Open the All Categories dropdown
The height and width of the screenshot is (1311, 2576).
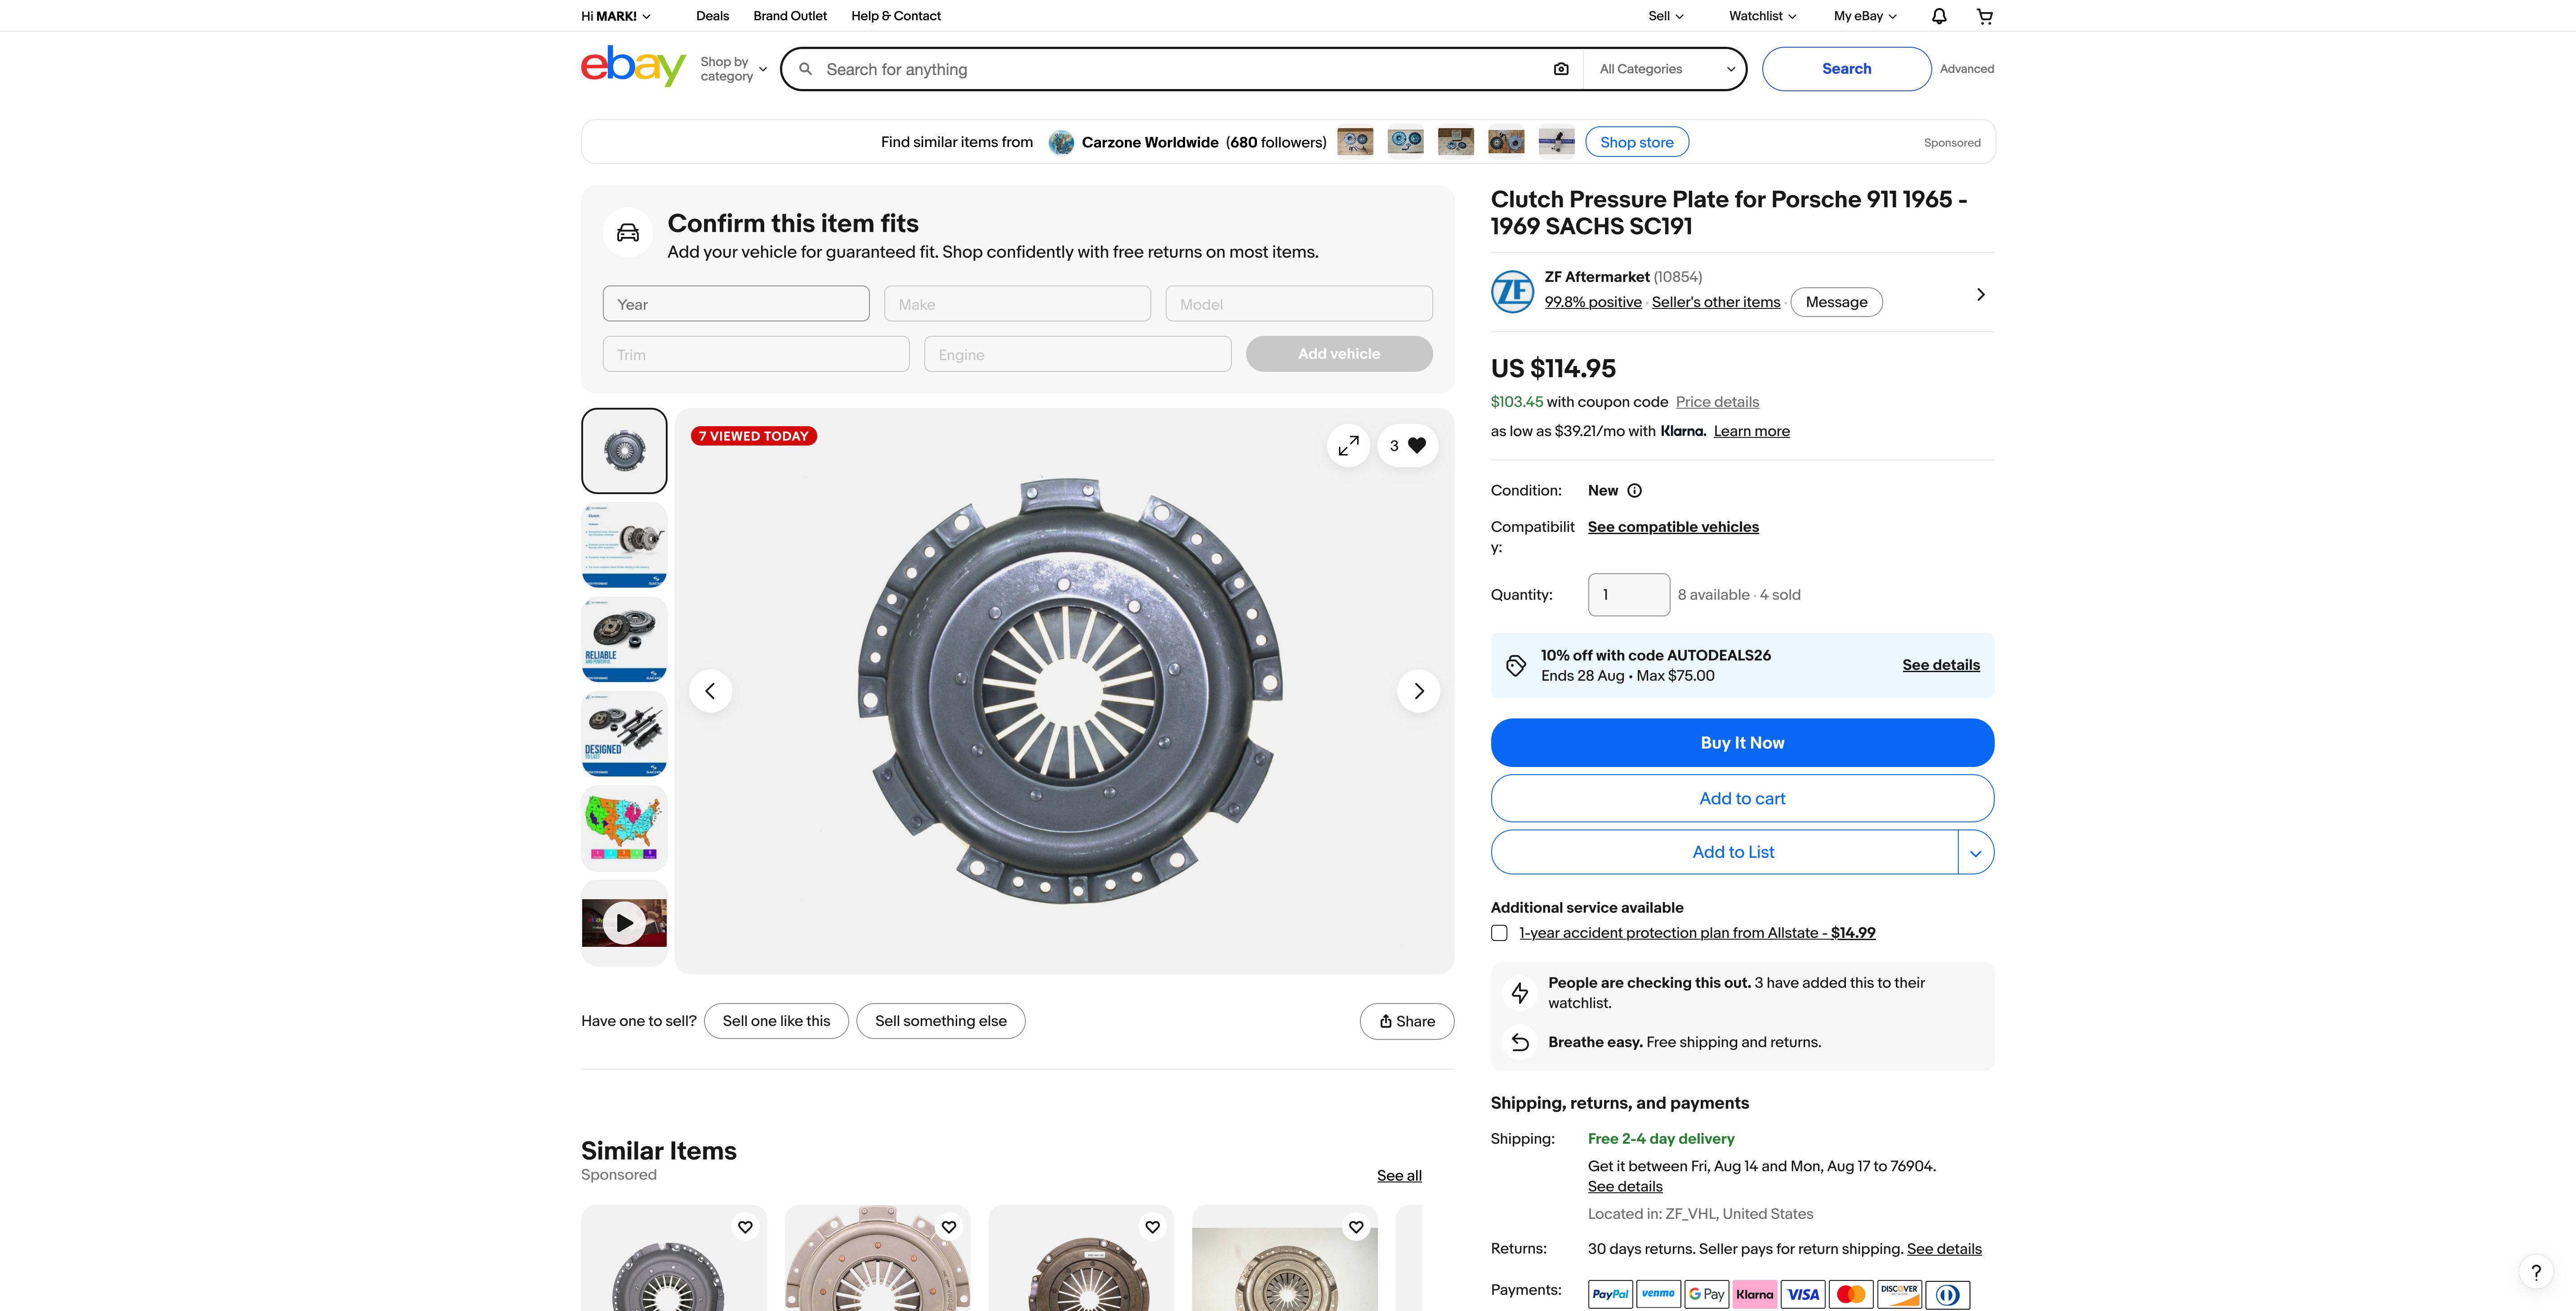point(1665,69)
